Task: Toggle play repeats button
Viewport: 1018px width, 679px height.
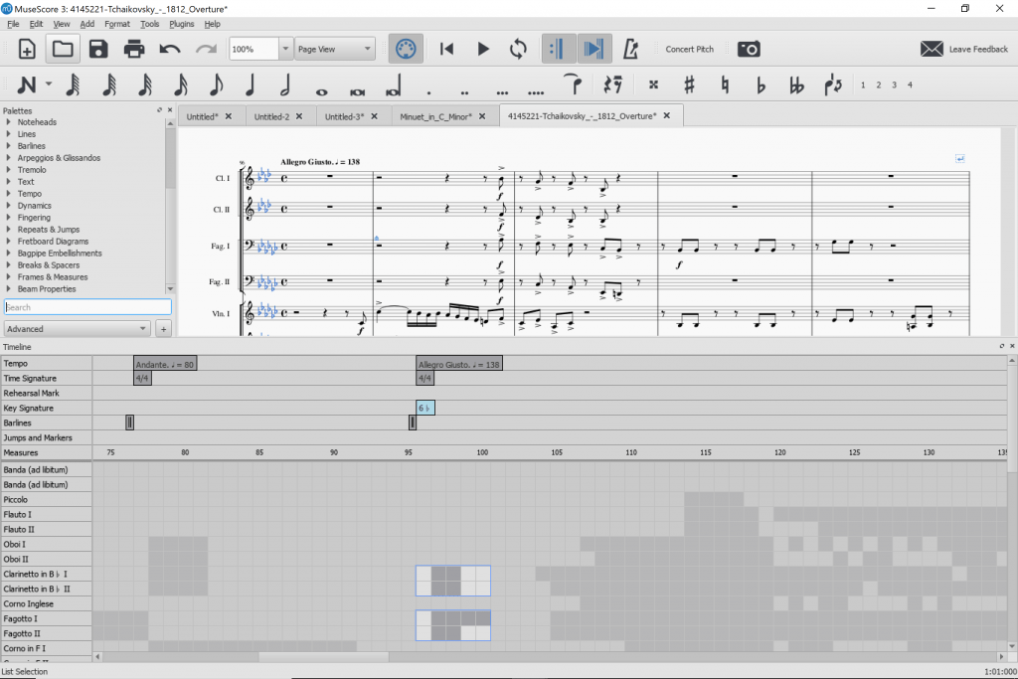Action: click(x=559, y=49)
